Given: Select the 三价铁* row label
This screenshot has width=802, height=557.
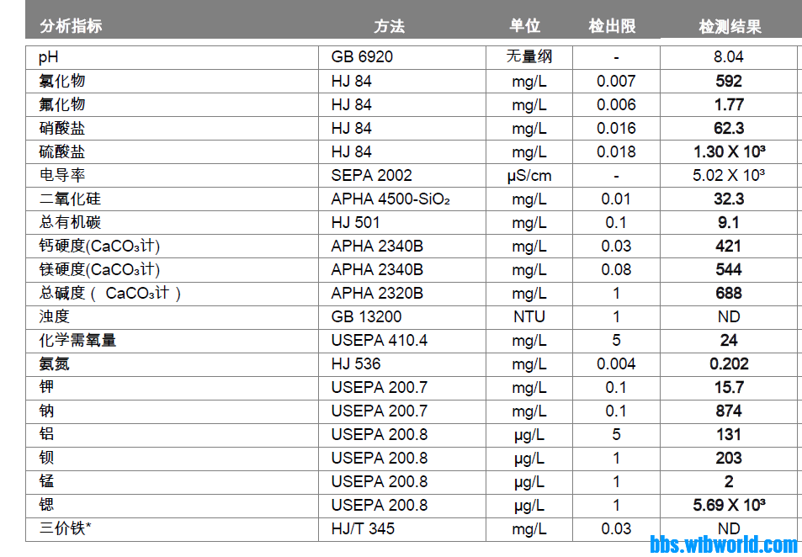Looking at the screenshot, I should [65, 529].
